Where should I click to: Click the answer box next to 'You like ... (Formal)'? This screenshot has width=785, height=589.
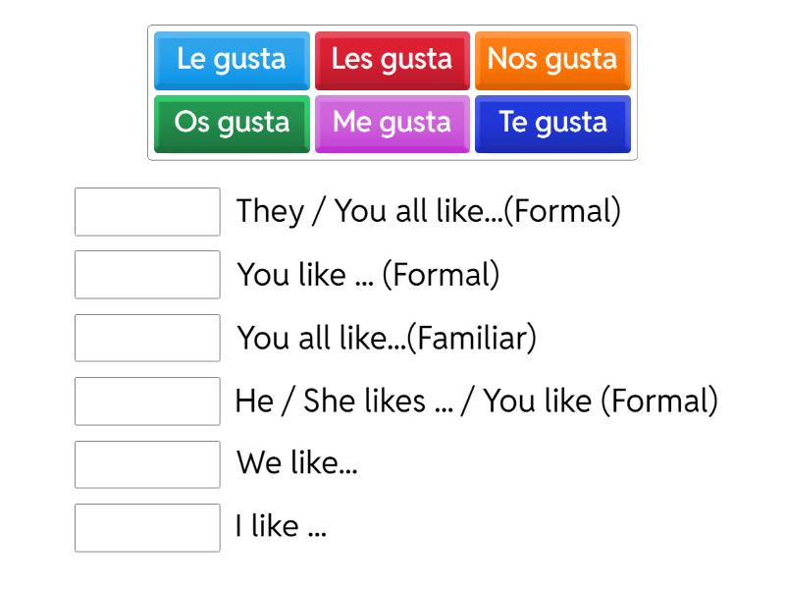[x=146, y=276]
